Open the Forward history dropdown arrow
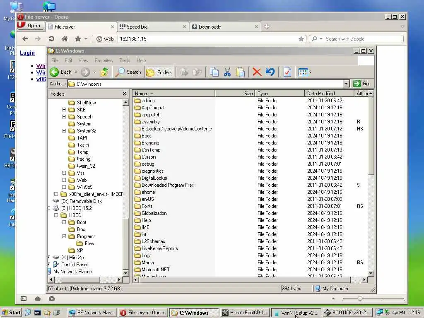Viewport: 424px width, 318px height. 94,72
